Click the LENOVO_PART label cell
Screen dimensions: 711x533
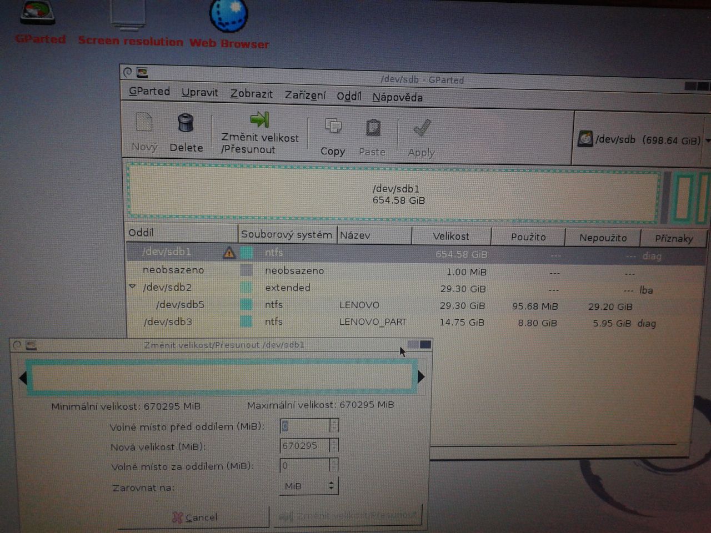(x=373, y=322)
